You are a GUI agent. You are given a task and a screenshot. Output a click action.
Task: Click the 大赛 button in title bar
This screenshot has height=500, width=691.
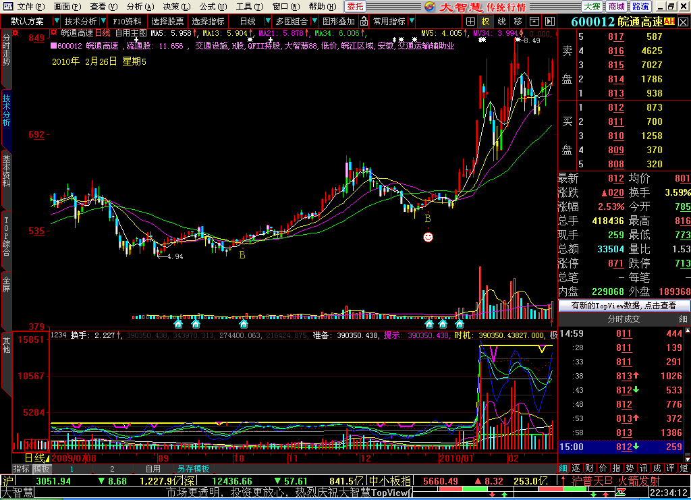click(592, 7)
